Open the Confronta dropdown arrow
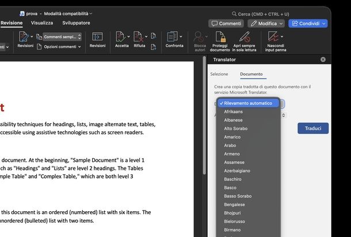Image resolution: width=351 pixels, height=237 pixels. coord(181,36)
